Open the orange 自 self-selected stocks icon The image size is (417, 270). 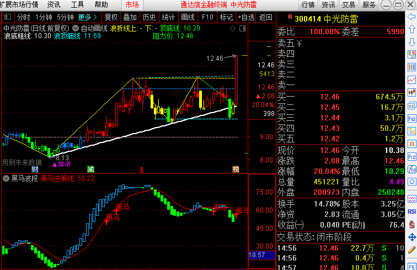pos(411,144)
